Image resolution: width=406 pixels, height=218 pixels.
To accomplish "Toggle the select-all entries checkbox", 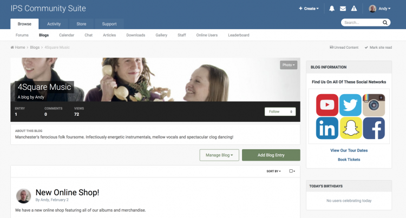I will pyautogui.click(x=292, y=171).
